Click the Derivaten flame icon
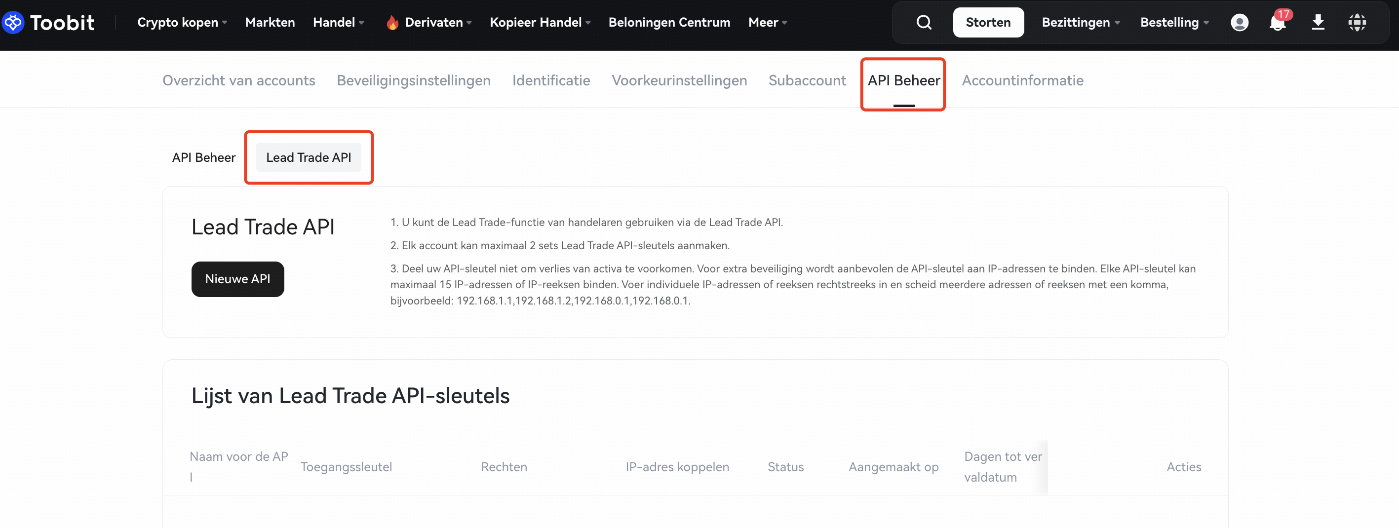The image size is (1399, 528). coord(392,22)
